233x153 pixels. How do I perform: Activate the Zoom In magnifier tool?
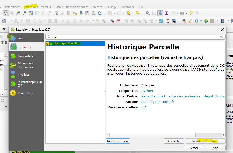point(18,13)
